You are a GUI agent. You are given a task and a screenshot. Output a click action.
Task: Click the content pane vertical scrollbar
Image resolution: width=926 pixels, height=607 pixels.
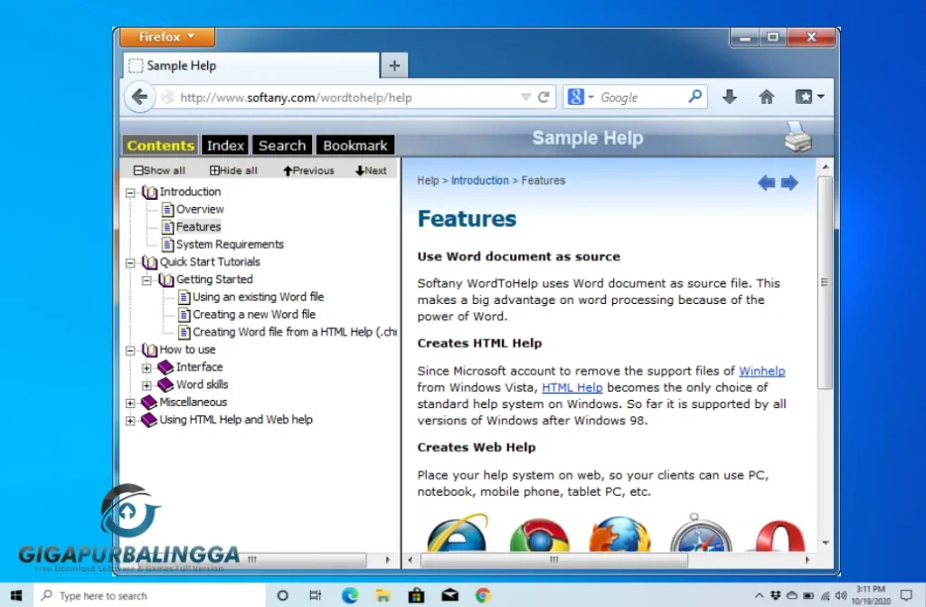[824, 280]
